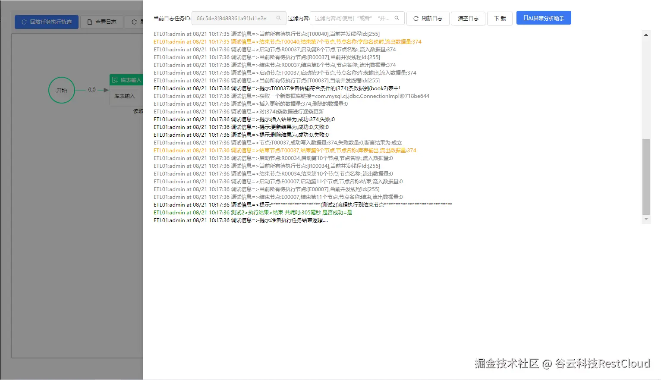The width and height of the screenshot is (661, 380).
Task: Click log line 准备传输符合条件的(374)条数据到(book2)表中
Action: (277, 88)
